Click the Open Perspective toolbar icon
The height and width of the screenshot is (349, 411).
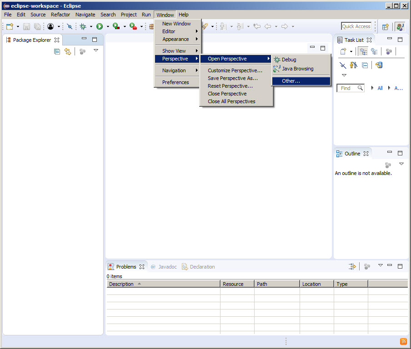point(385,27)
